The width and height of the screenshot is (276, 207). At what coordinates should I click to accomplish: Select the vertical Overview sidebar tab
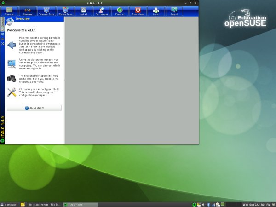pos(2,24)
